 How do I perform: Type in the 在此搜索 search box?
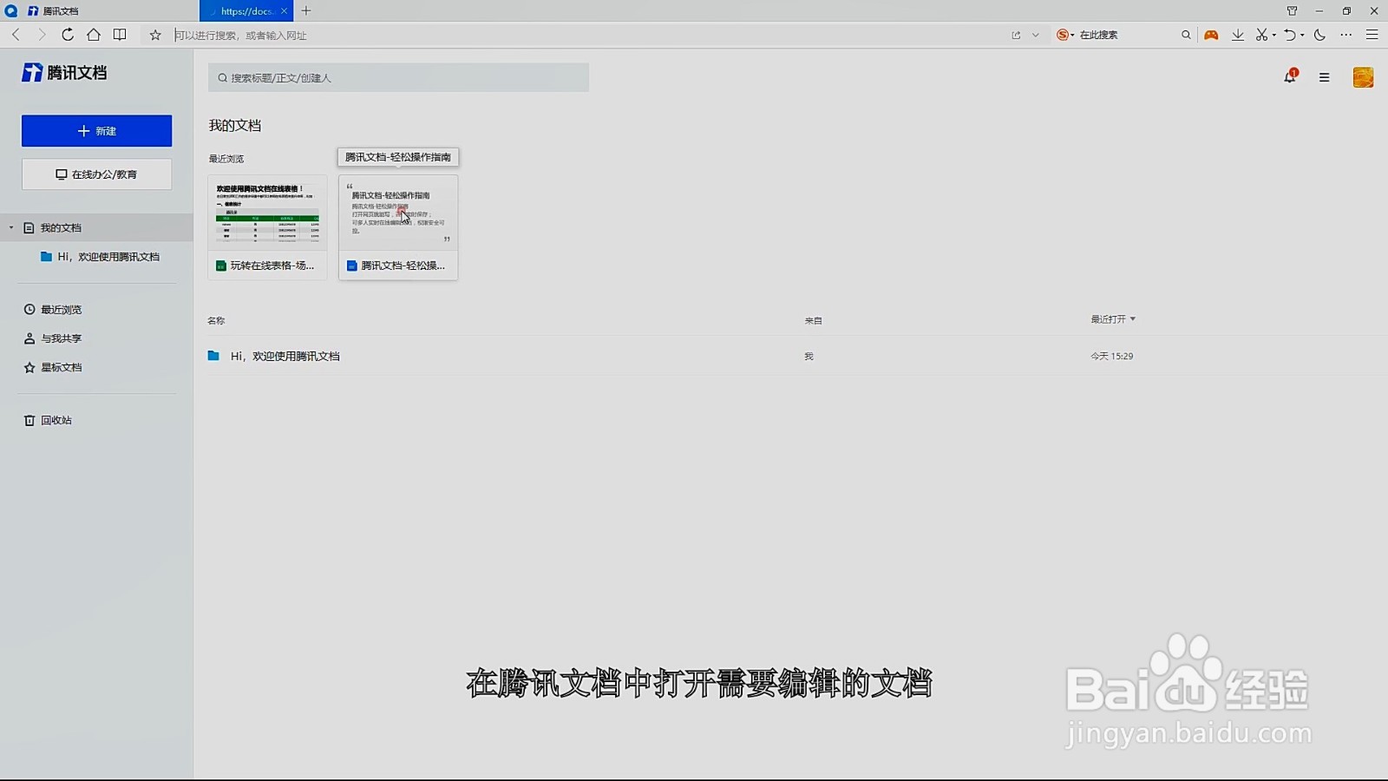pyautogui.click(x=1126, y=35)
